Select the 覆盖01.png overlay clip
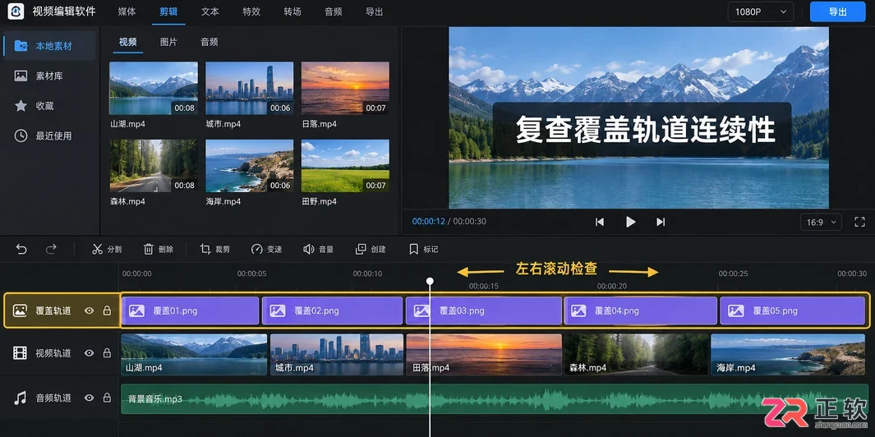This screenshot has height=437, width=875. pos(191,310)
